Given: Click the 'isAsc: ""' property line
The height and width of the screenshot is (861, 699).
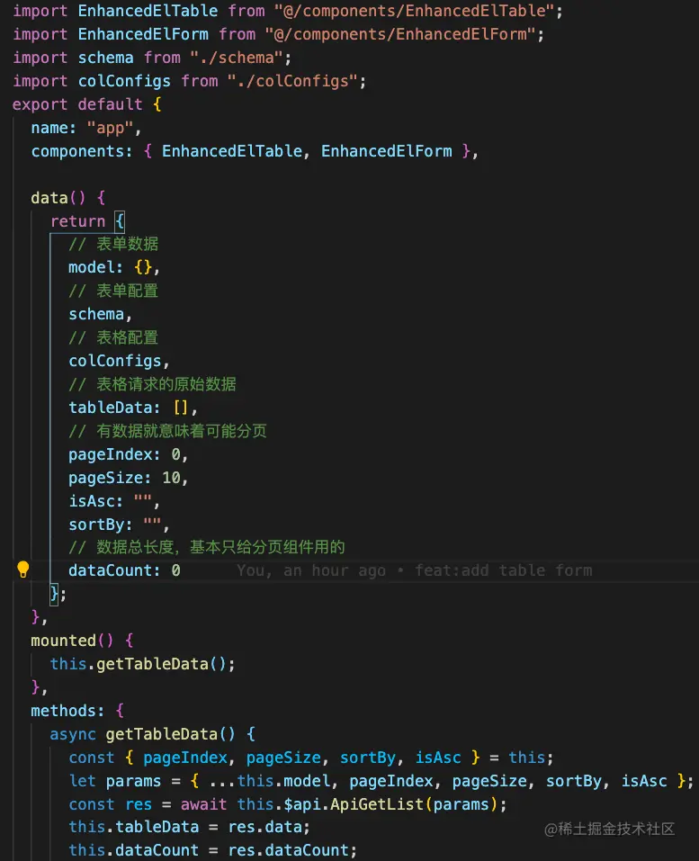Looking at the screenshot, I should [113, 501].
